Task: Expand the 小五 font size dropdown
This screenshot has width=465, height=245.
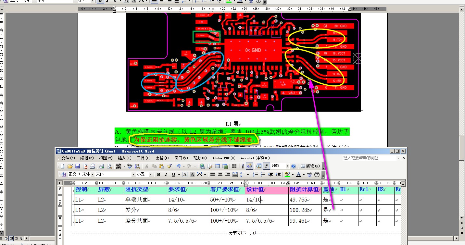Action: pyautogui.click(x=151, y=175)
